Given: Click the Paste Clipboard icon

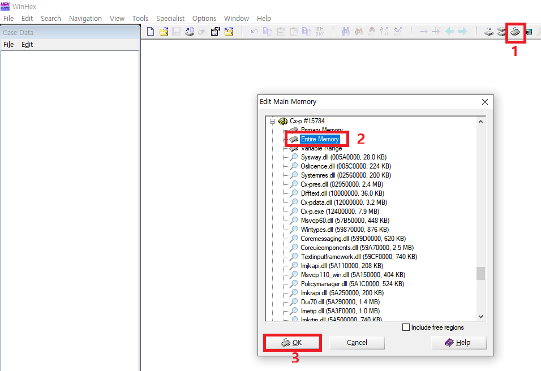Looking at the screenshot, I should point(294,32).
